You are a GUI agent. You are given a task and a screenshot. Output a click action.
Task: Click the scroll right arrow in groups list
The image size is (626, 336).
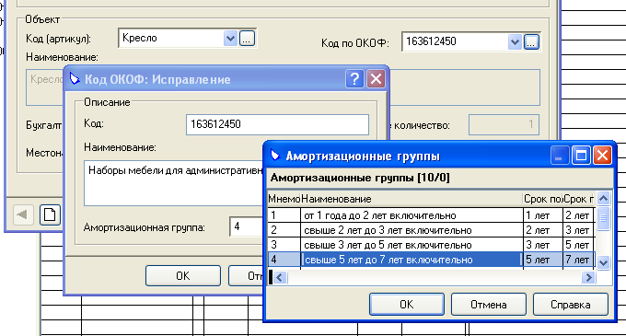(588, 277)
